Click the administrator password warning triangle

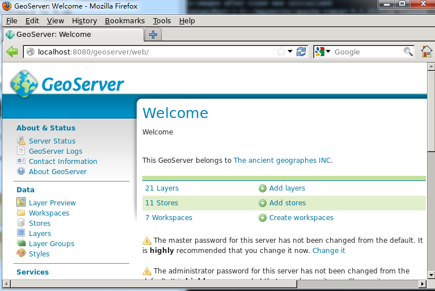147,271
